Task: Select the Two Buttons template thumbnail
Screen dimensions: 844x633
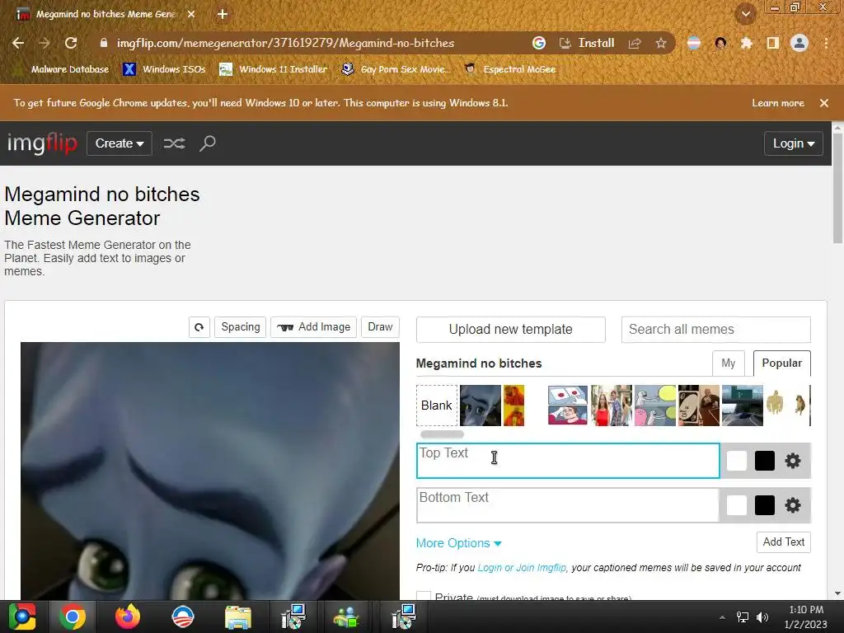Action: [x=568, y=406]
